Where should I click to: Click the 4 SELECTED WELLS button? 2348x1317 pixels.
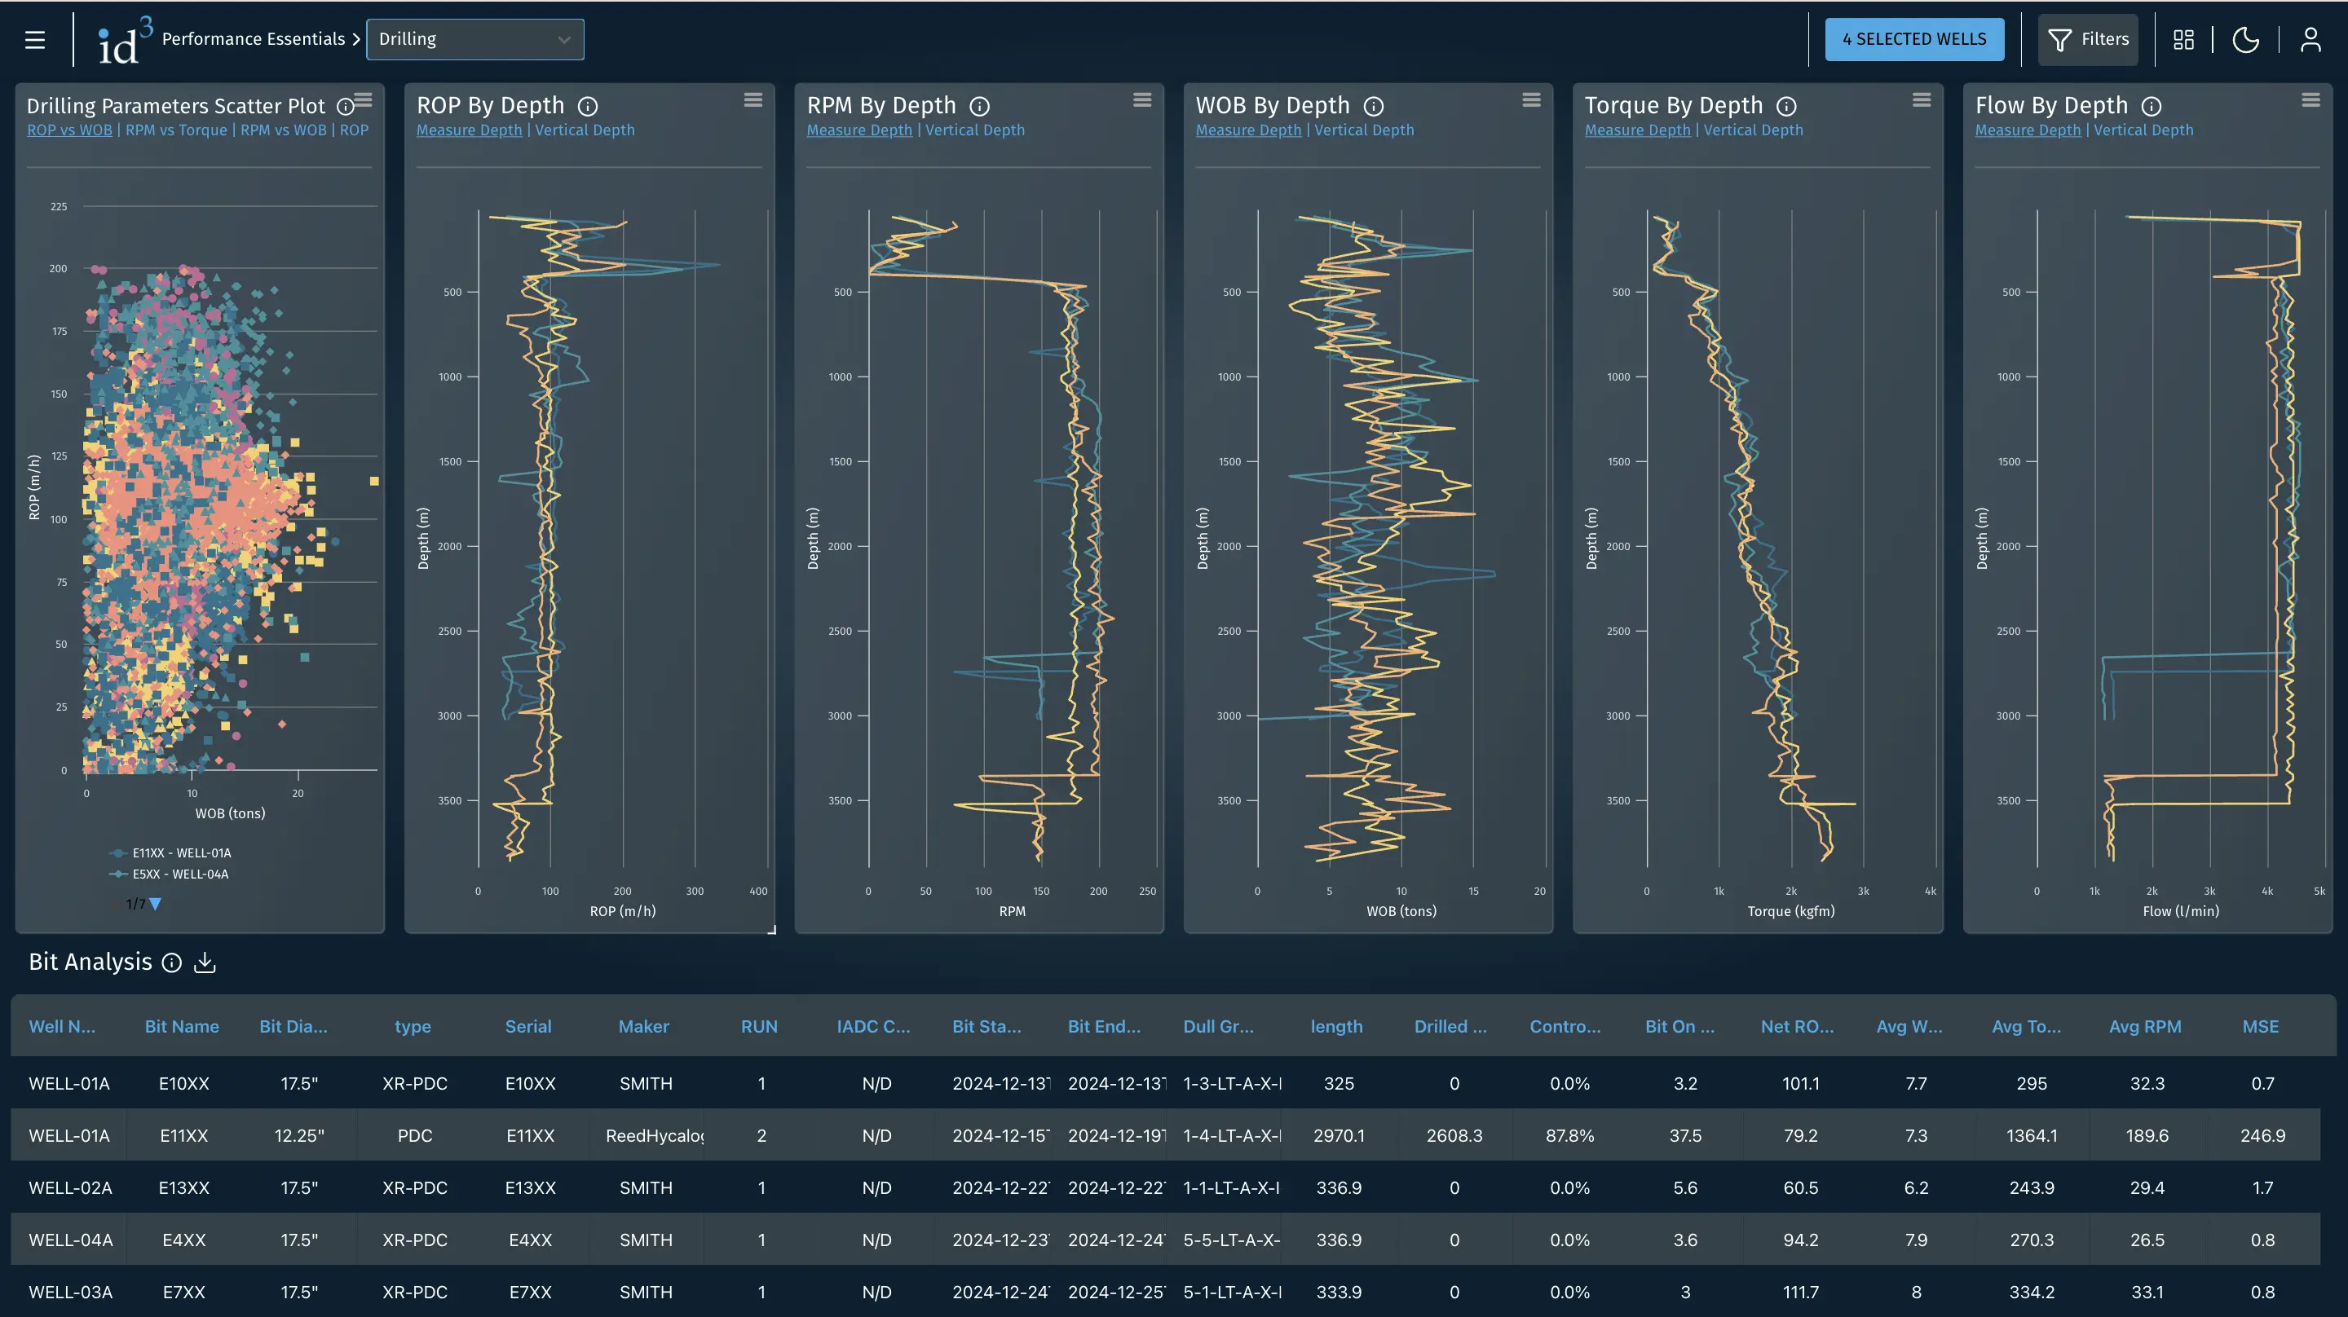(x=1914, y=38)
